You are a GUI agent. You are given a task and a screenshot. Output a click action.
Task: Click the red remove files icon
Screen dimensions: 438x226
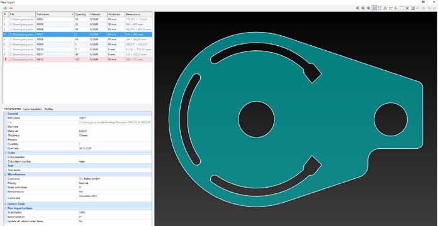(x=11, y=8)
